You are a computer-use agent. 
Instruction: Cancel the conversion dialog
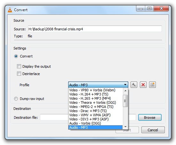153,130
